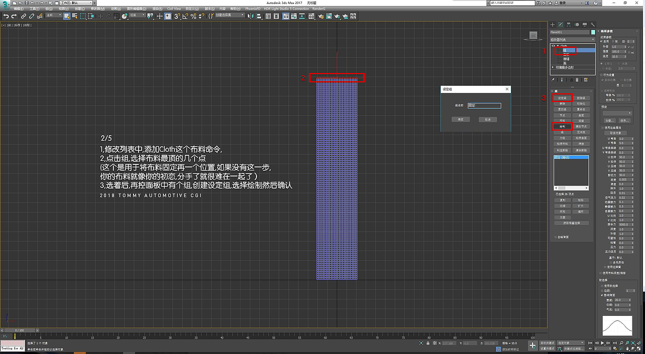Toggle the 行为设置 checkbox
Viewport: 645px width, 354px height.
pyautogui.click(x=601, y=75)
